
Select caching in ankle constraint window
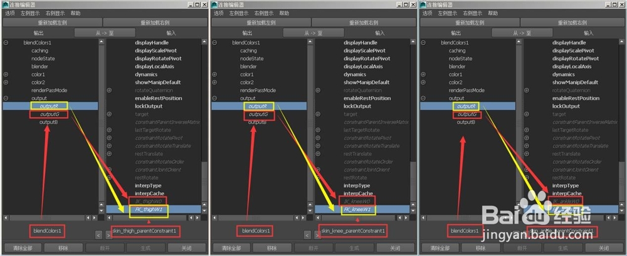point(457,50)
